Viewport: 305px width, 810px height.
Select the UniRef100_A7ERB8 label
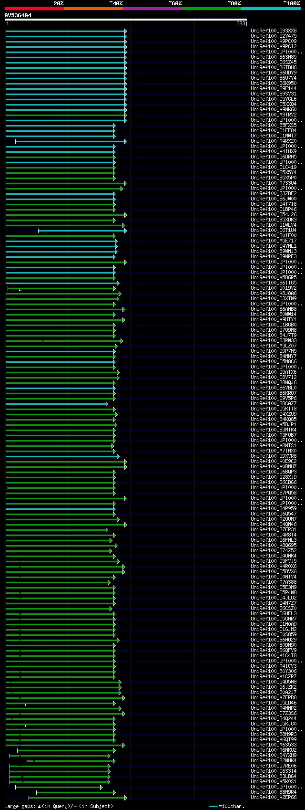(x=274, y=697)
